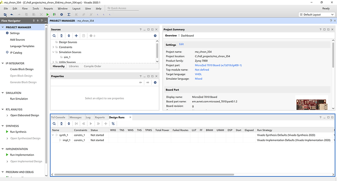Image resolution: width=337 pixels, height=181 pixels.
Task: Click Run Implementation in Flow Navigator
Action: point(22,155)
